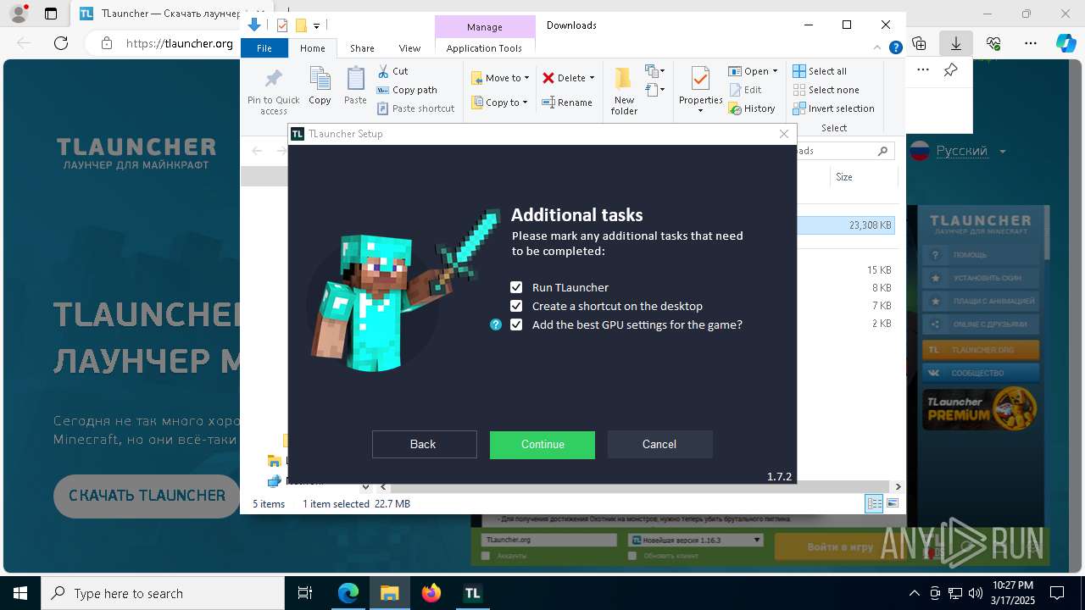Click the Edge refresh button
The height and width of the screenshot is (610, 1085).
(x=61, y=43)
